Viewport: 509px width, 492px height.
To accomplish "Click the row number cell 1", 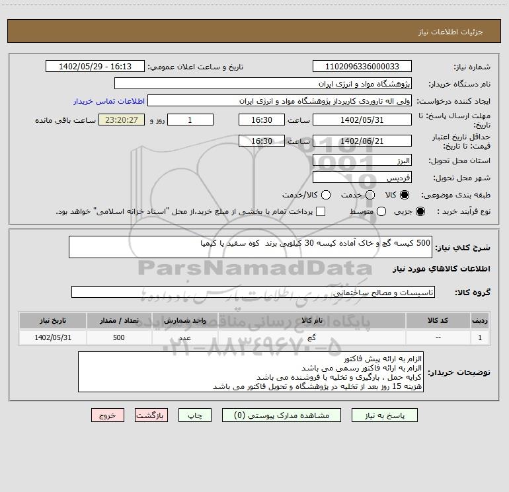I will pyautogui.click(x=480, y=337).
